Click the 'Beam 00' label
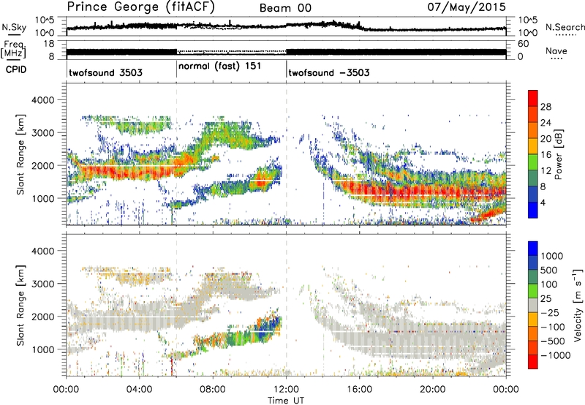 coord(285,8)
